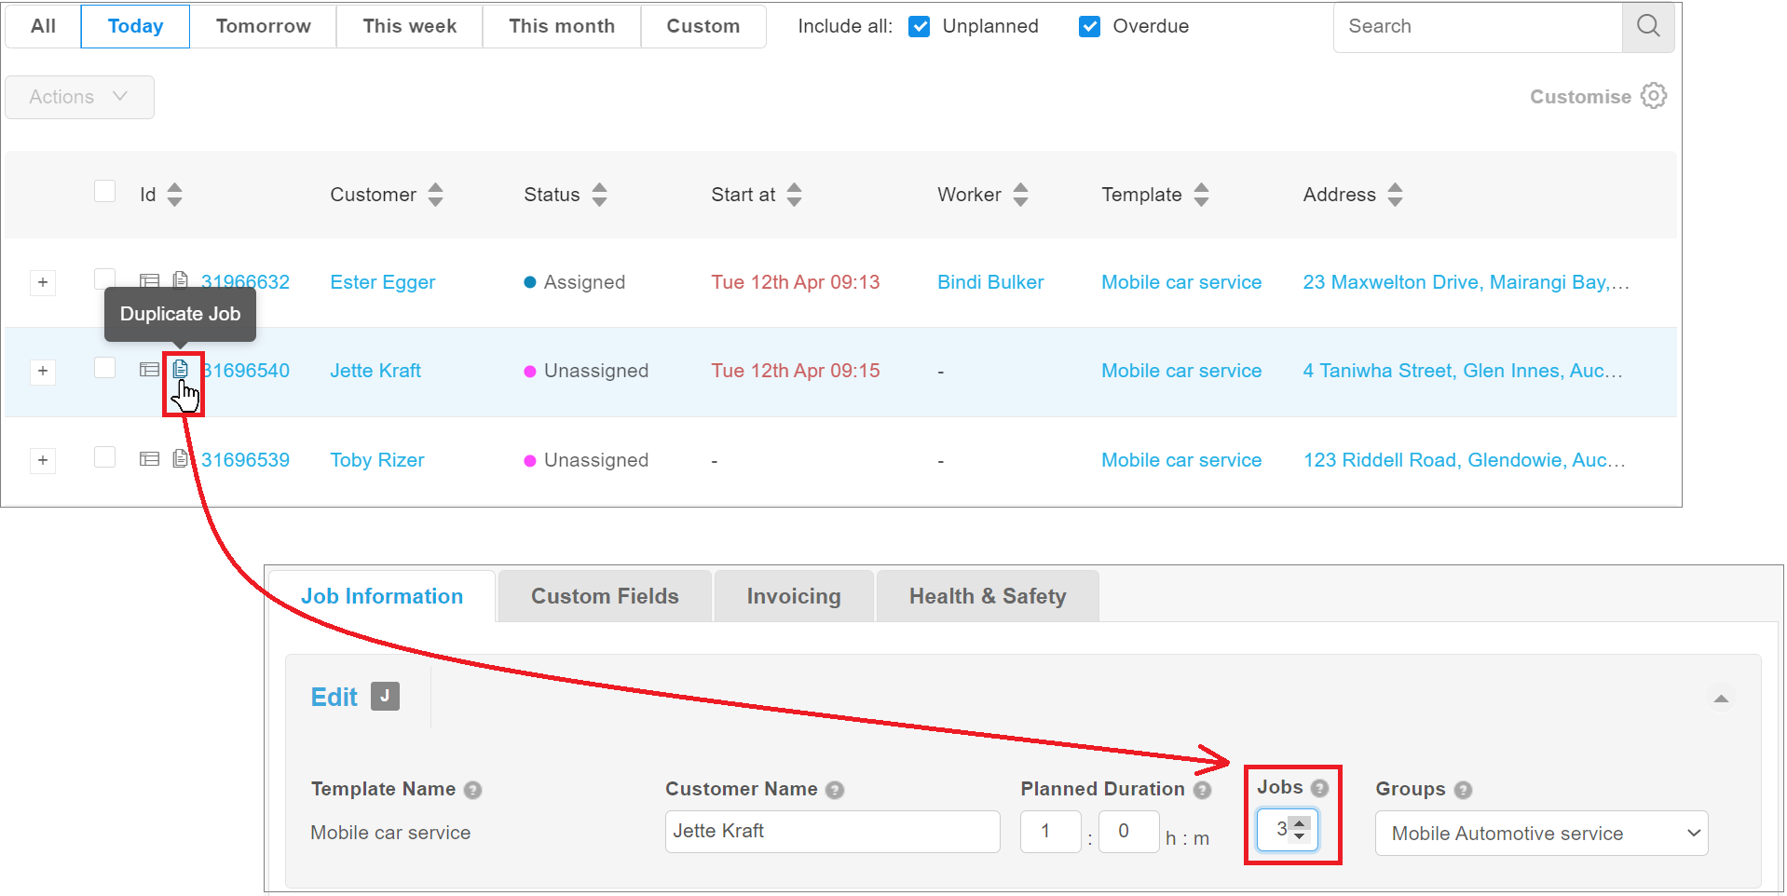
Task: Click help icon next to Customer Name
Action: (x=835, y=790)
